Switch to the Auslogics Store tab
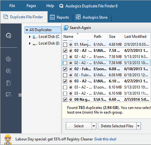The image size is (151, 145). 92,17
